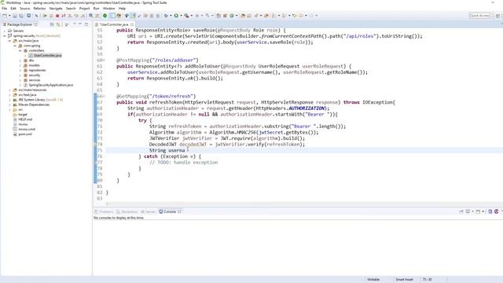Open the Navigate menu
The width and height of the screenshot is (503, 283).
tap(56, 9)
